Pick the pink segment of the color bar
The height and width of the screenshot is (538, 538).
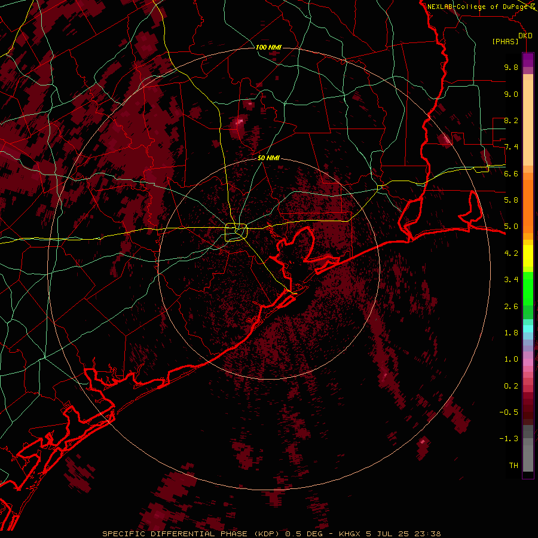528,362
